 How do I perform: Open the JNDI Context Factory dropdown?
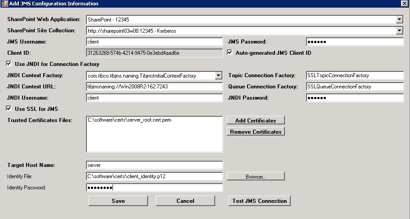(219, 76)
